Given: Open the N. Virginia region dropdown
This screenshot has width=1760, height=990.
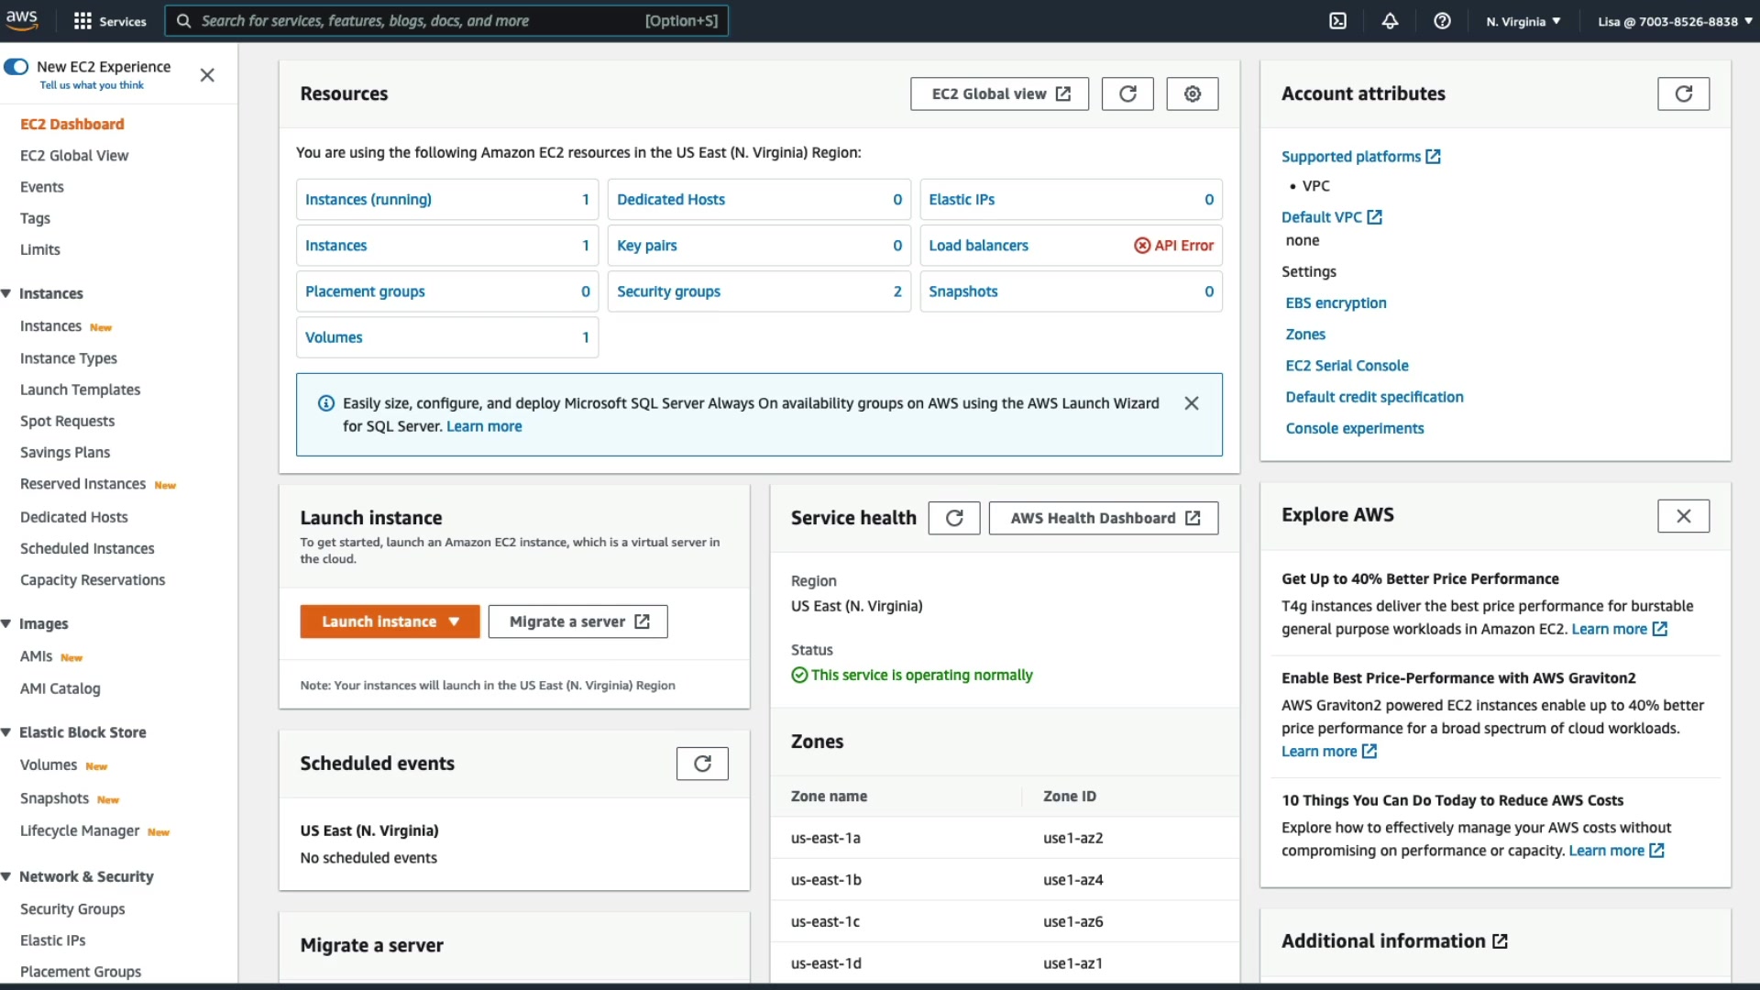Looking at the screenshot, I should point(1523,21).
